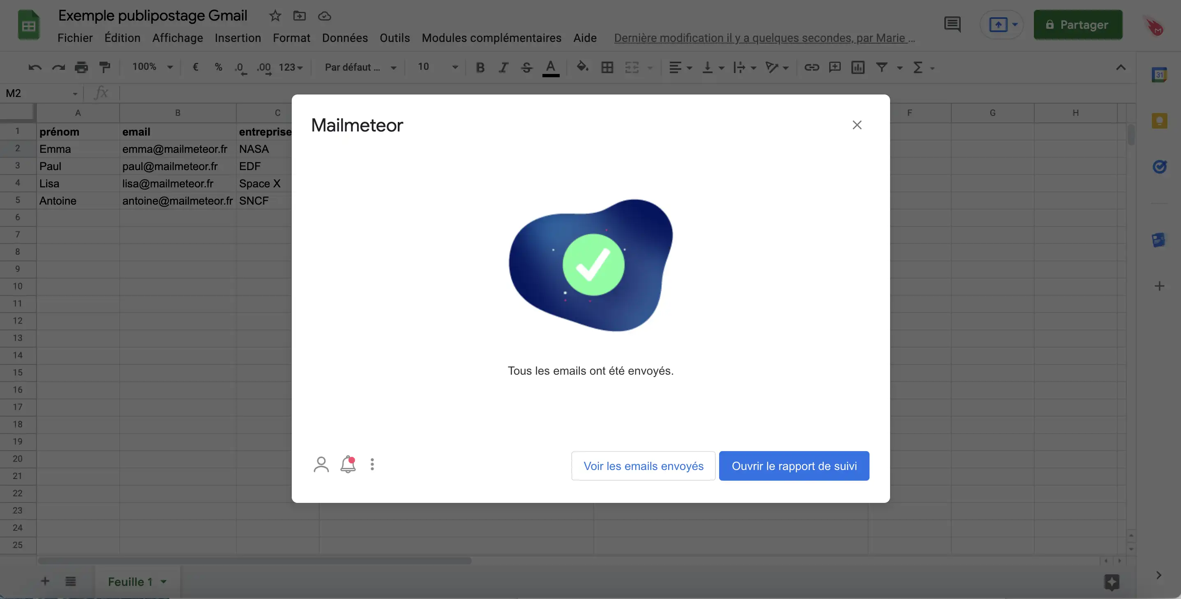This screenshot has height=599, width=1181.
Task: Click the Redo arrow in toolbar
Action: 58,67
